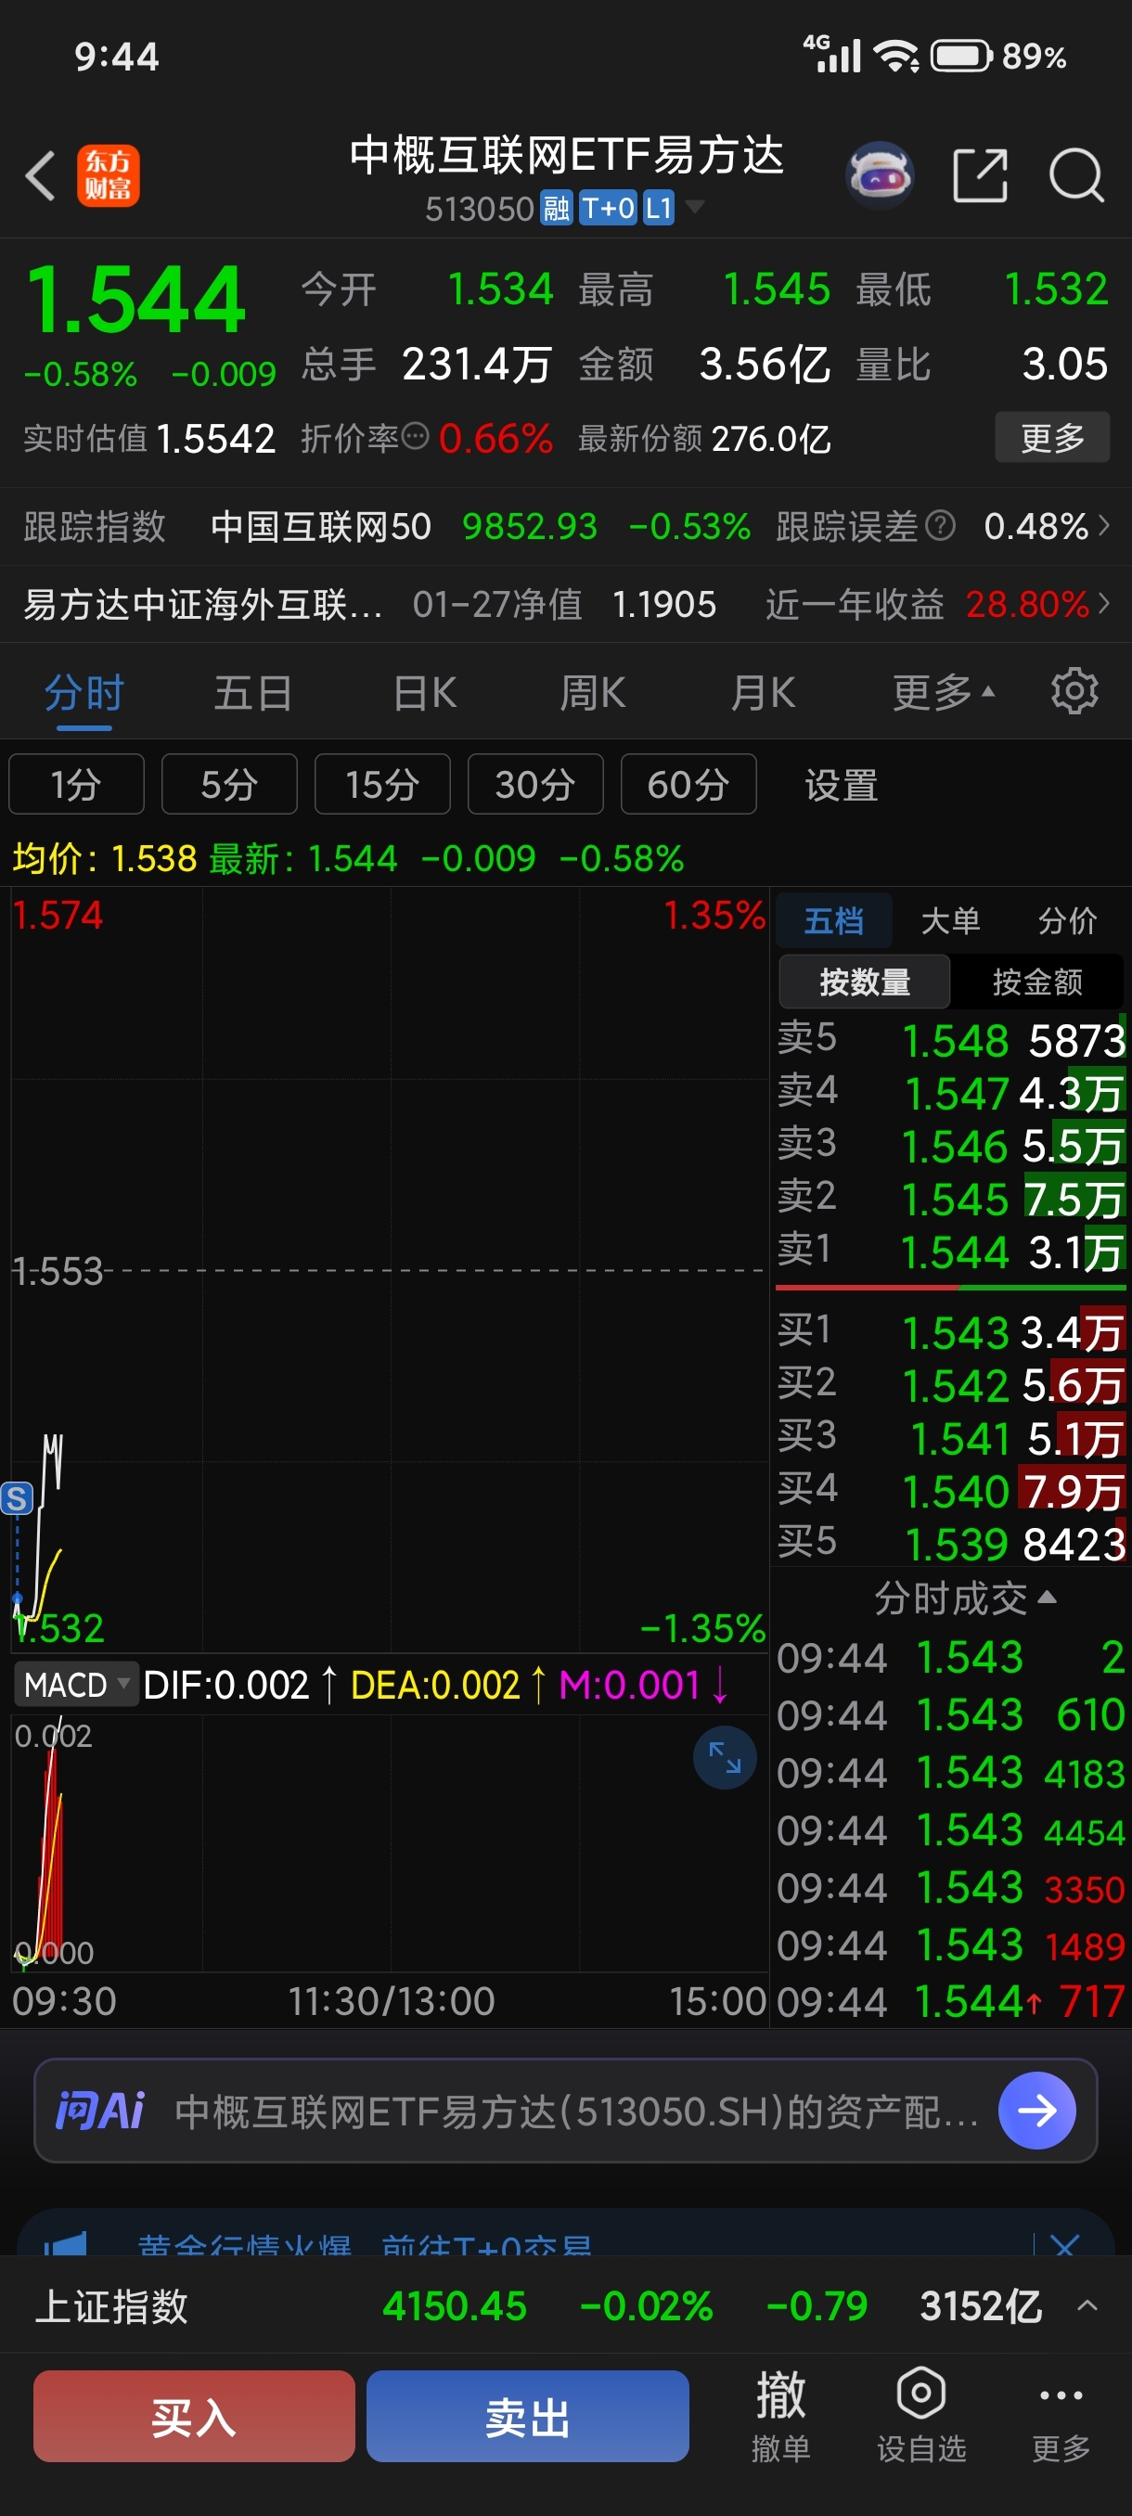Select 按数量 order book mode

point(865,982)
